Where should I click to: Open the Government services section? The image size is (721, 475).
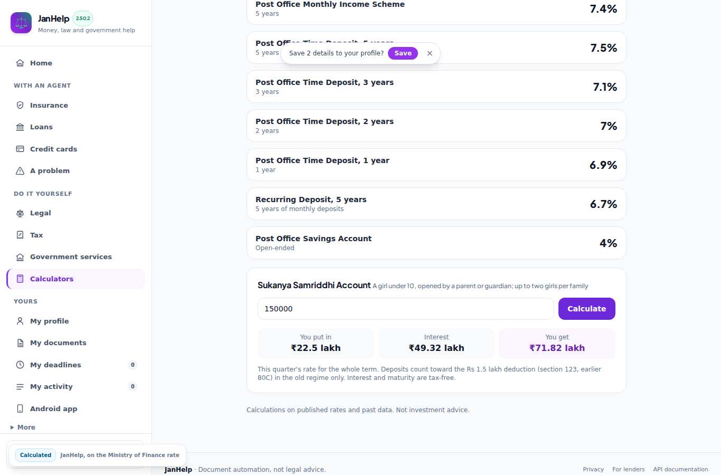click(x=75, y=256)
